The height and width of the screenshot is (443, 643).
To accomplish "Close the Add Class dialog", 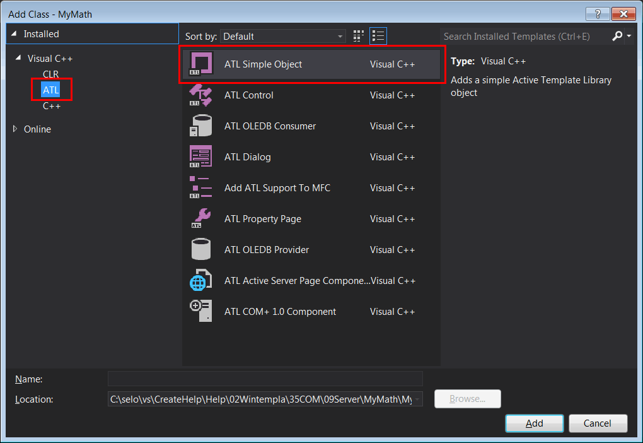I will tap(623, 14).
